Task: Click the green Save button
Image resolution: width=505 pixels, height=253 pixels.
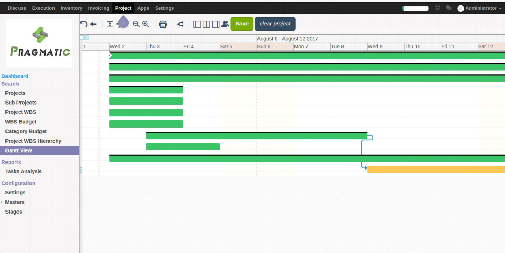Action: 242,24
